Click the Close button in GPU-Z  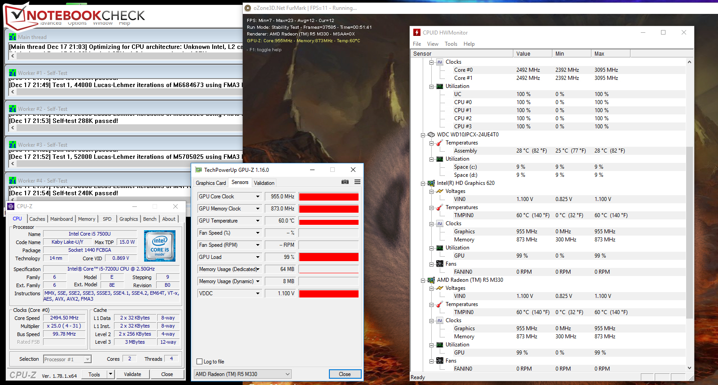click(345, 374)
